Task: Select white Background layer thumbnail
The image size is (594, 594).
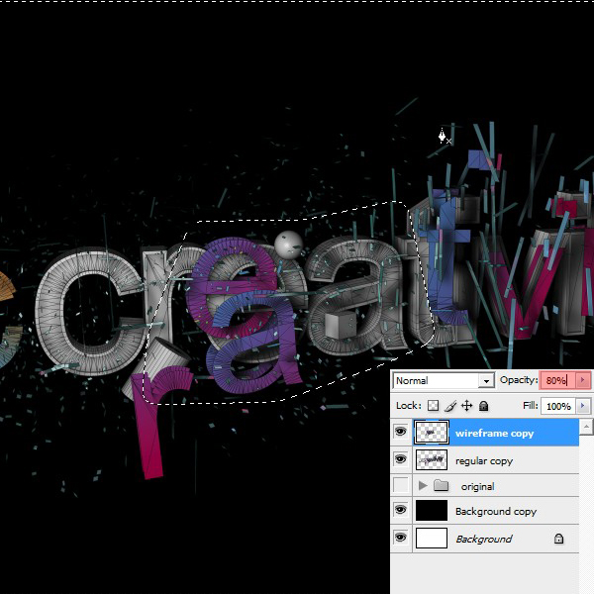Action: coord(432,538)
